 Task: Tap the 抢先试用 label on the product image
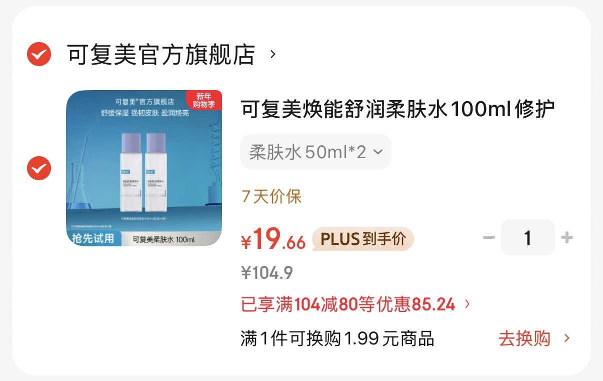click(x=93, y=239)
